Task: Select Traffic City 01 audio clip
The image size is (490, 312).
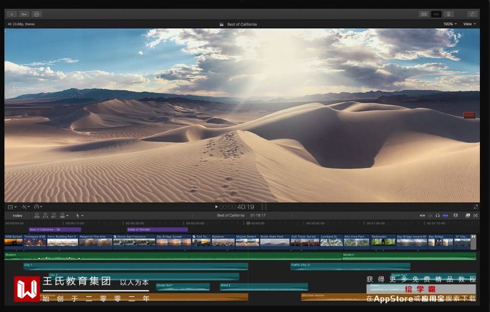Action: 350,266
